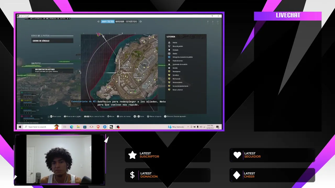This screenshot has height=188, width=335.
Task: Click the Quitar mis marcas hint
Action: pyautogui.click(x=124, y=116)
